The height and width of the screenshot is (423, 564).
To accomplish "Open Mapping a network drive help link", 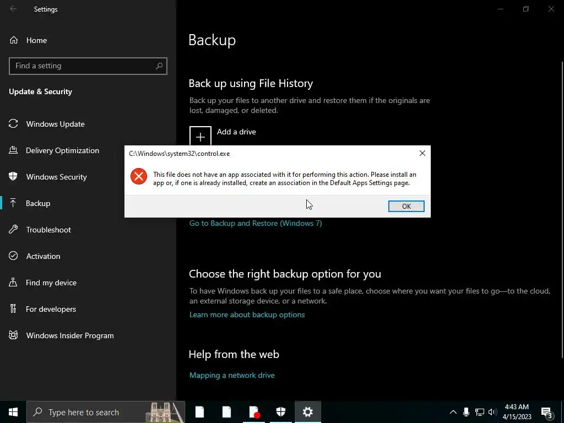I will pos(232,375).
